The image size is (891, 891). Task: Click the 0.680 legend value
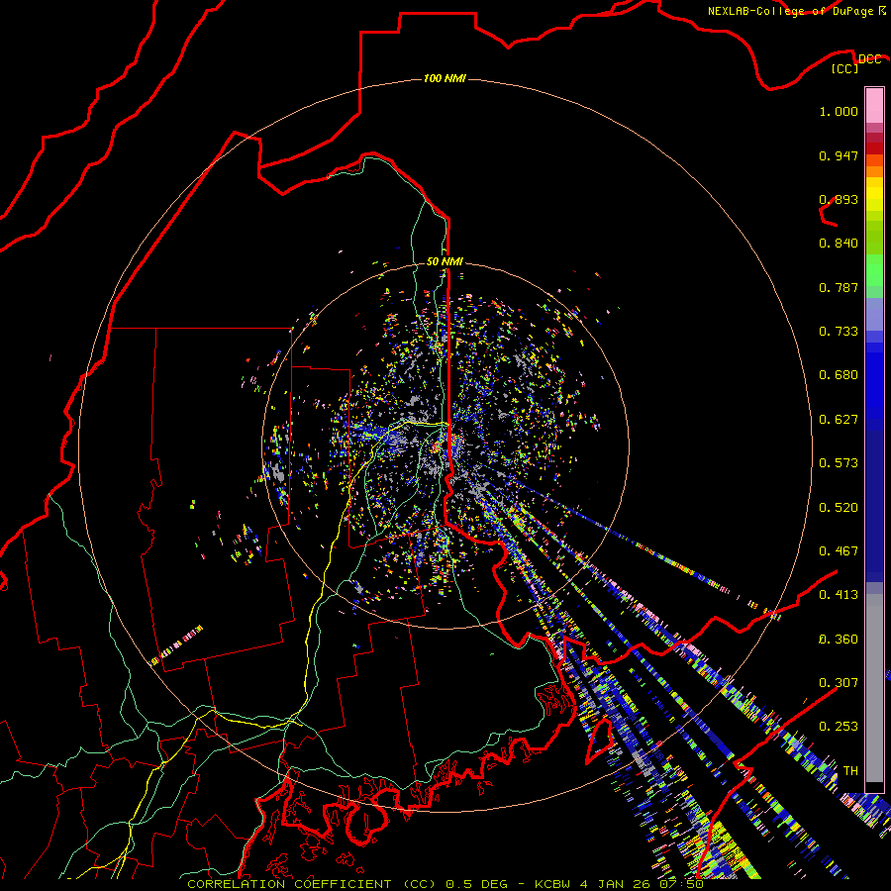839,375
